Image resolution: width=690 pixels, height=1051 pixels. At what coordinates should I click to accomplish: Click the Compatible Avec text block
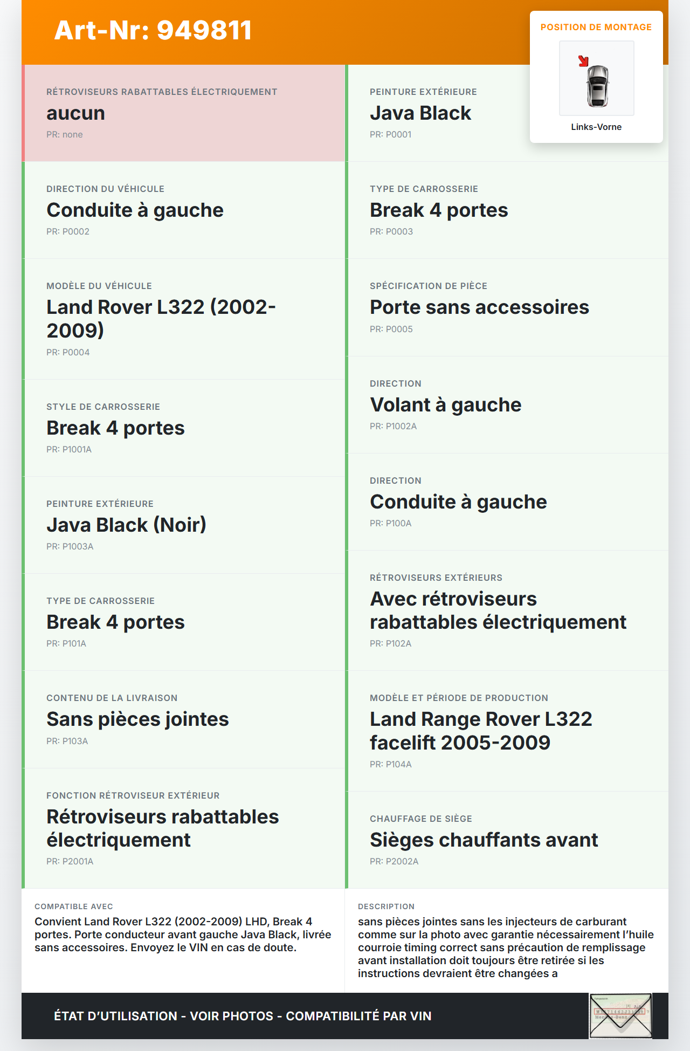(x=183, y=935)
